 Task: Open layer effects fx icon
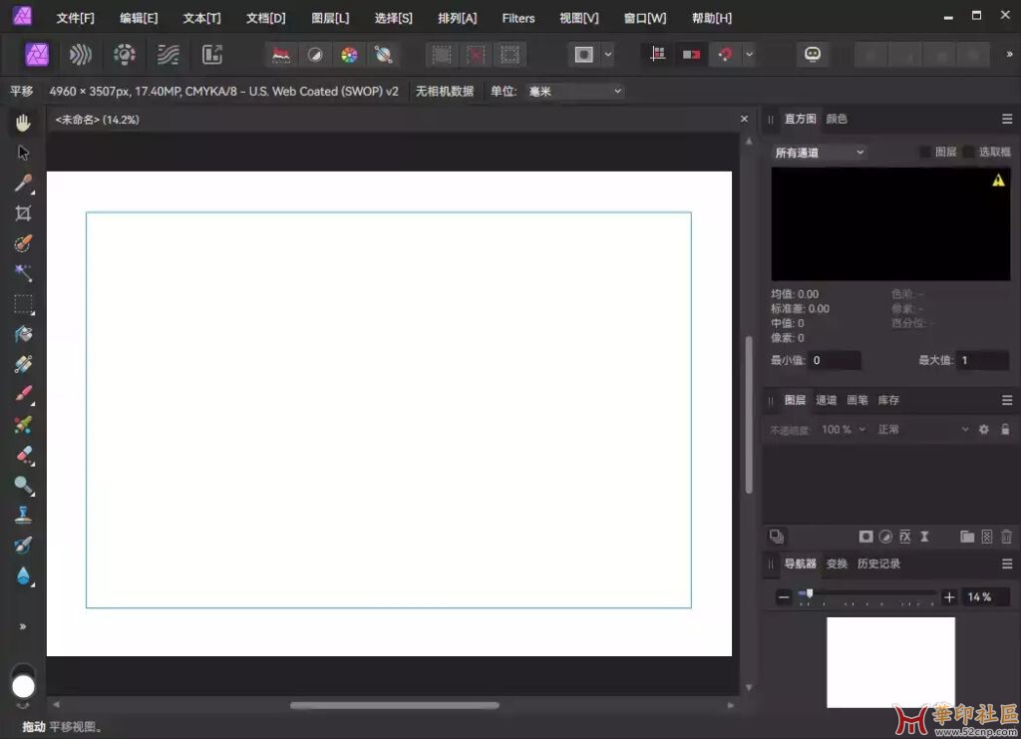coord(905,537)
